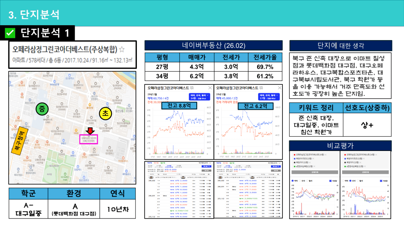
Task: Click the gray button in the 34평 transaction list
Action: pos(207,170)
